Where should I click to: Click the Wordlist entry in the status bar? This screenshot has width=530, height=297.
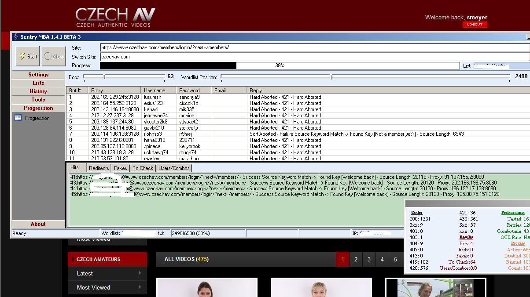click(135, 233)
